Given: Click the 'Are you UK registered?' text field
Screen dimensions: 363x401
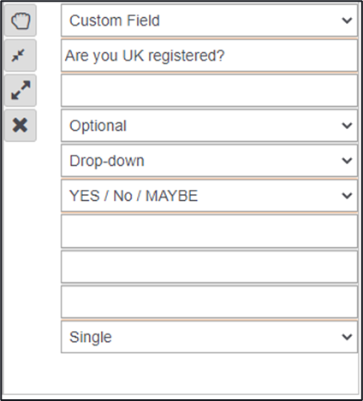Looking at the screenshot, I should (x=209, y=56).
